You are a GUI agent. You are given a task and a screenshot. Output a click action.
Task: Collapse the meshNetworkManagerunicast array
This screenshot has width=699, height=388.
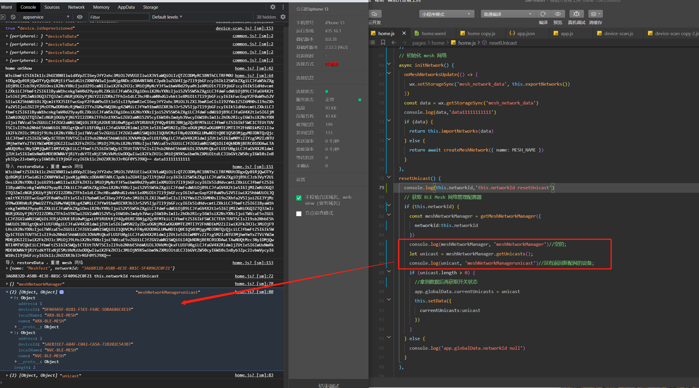click(7, 292)
